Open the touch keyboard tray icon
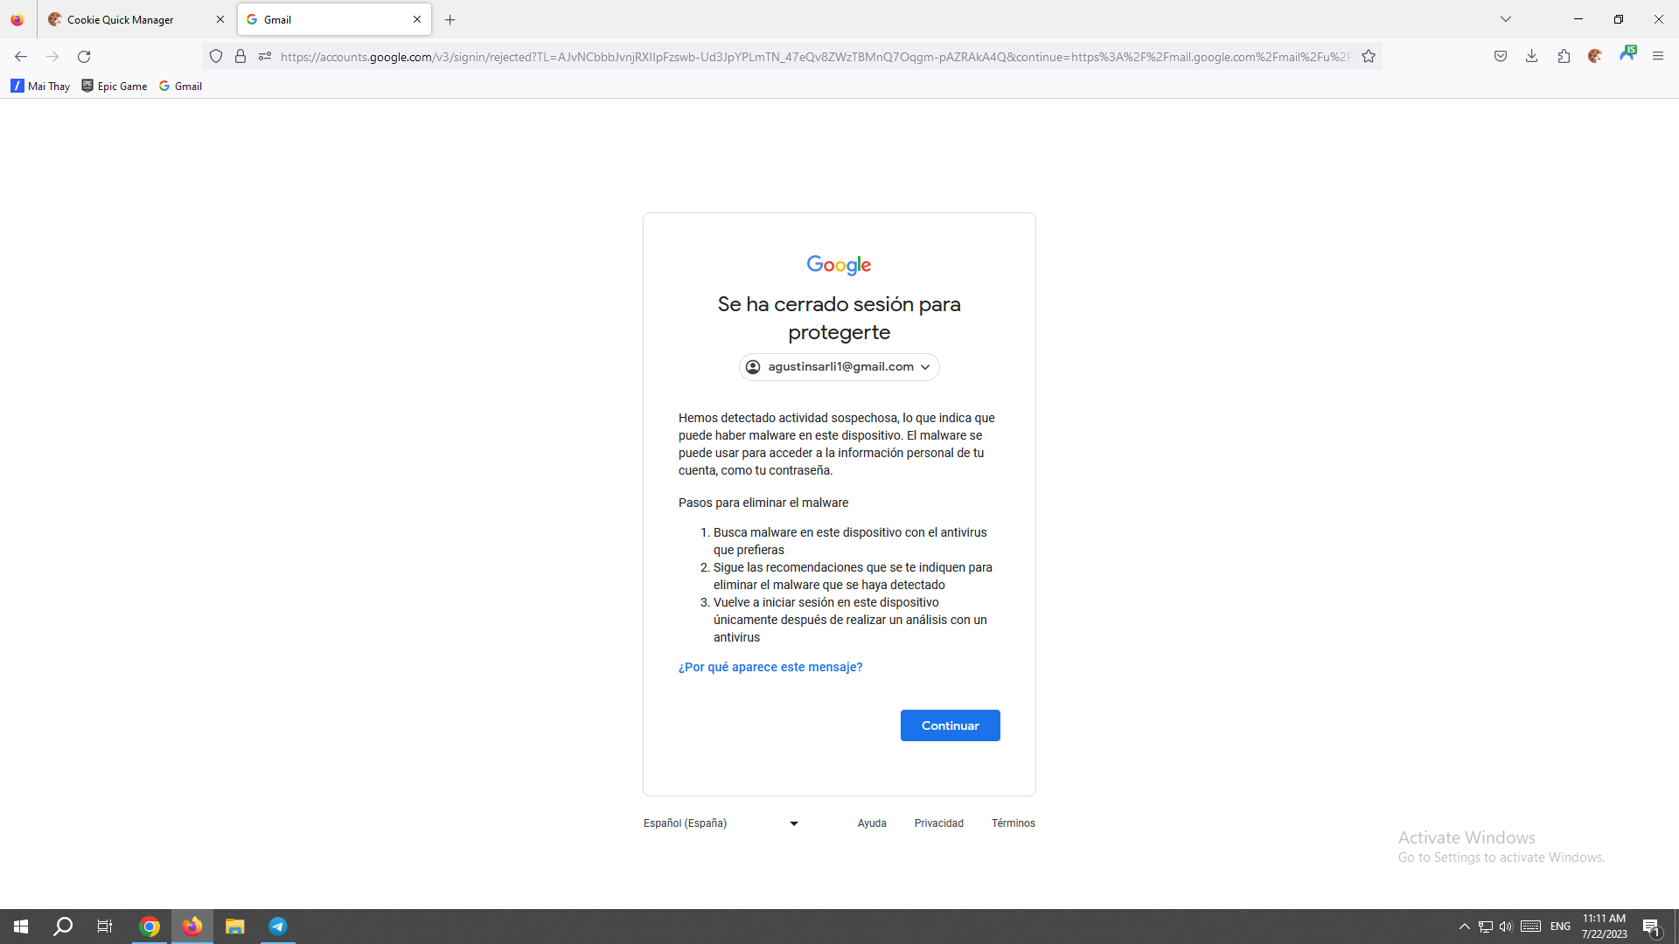 [1530, 927]
